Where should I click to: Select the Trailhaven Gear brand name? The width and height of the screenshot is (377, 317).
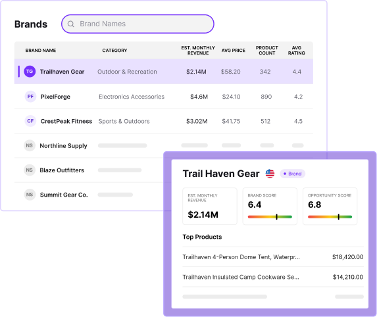pyautogui.click(x=62, y=72)
